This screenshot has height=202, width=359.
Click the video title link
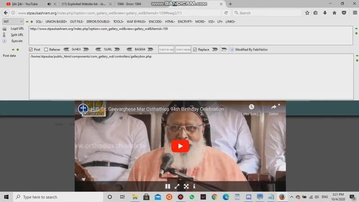(158, 109)
